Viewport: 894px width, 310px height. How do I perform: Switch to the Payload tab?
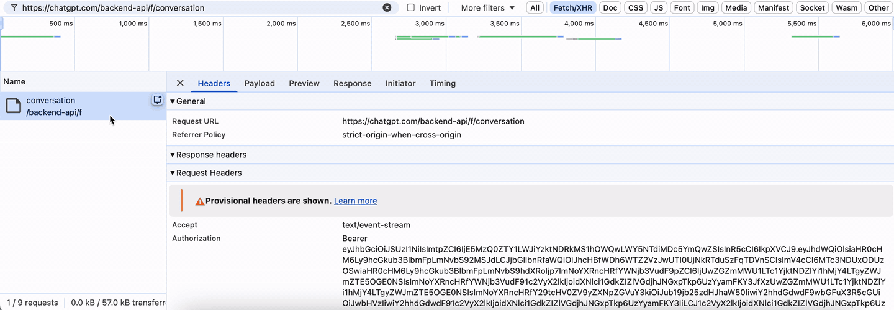(x=260, y=83)
